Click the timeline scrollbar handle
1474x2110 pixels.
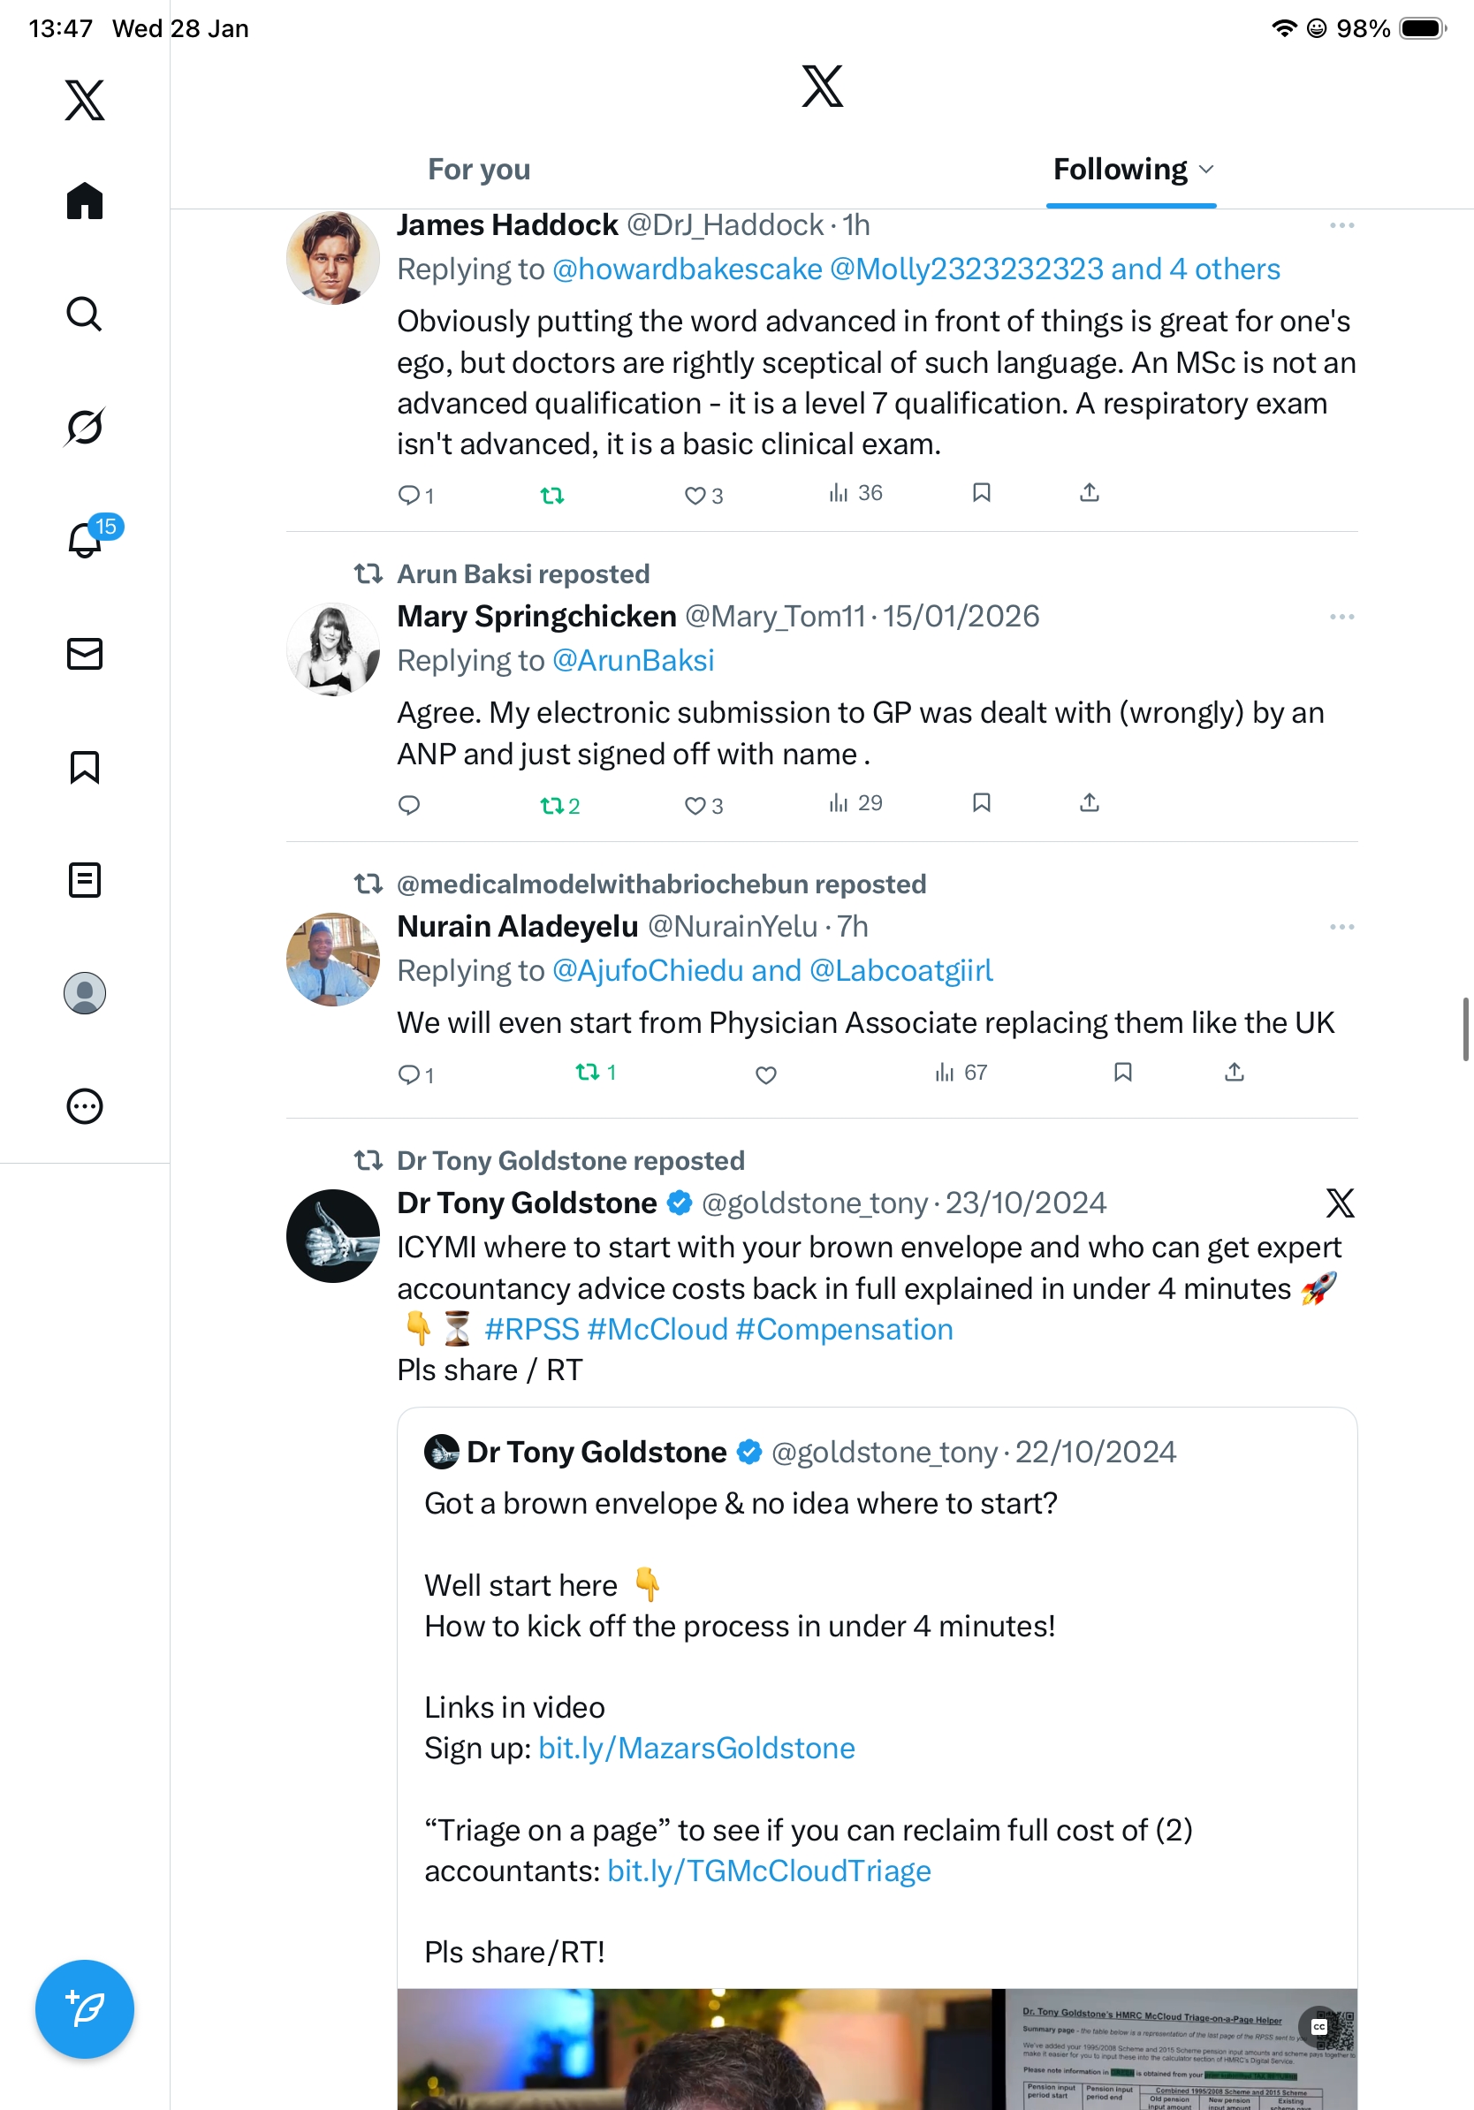click(x=1466, y=1028)
